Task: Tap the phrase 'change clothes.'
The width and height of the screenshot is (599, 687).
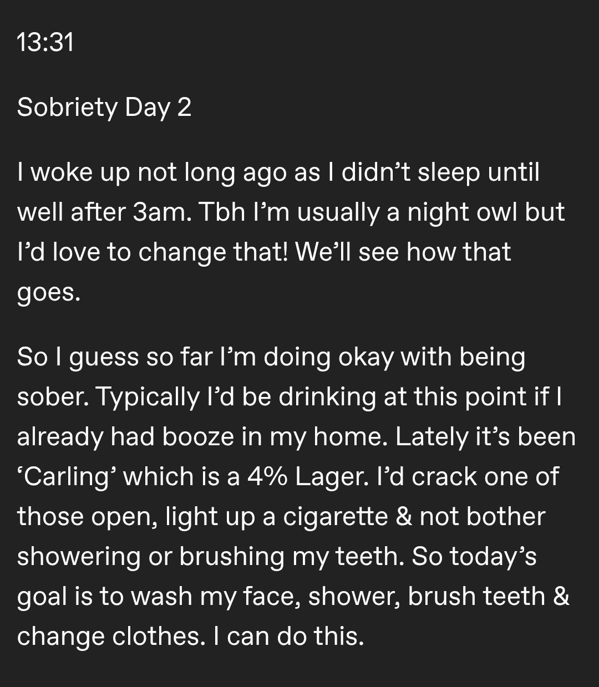Action: pyautogui.click(x=108, y=636)
